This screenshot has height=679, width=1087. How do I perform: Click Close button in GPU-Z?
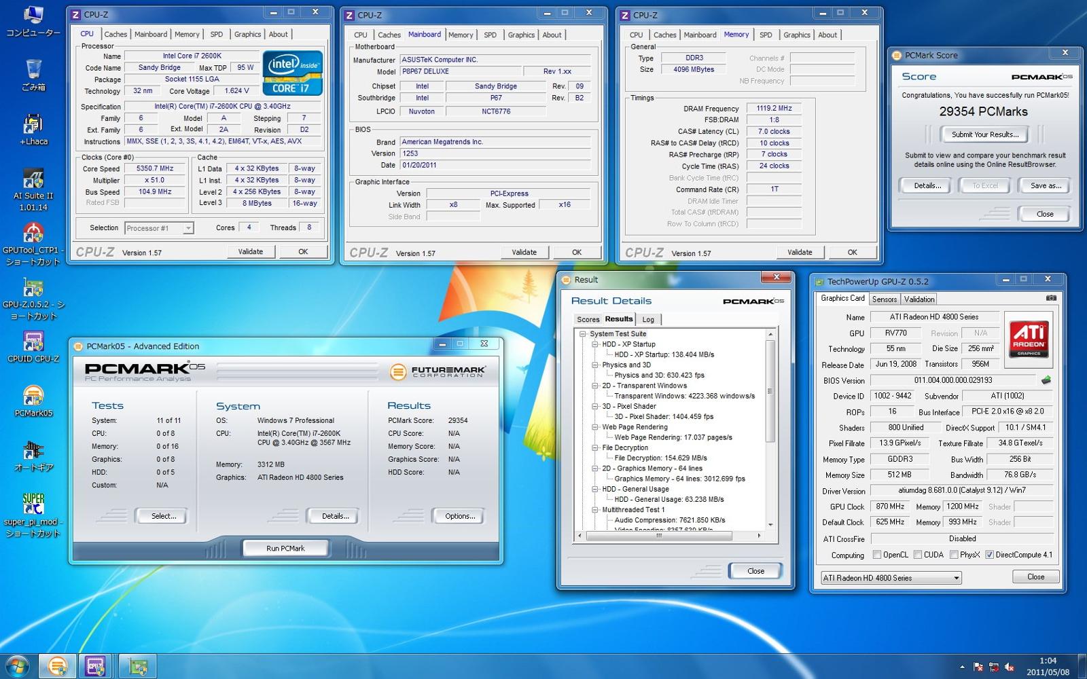(x=1036, y=576)
